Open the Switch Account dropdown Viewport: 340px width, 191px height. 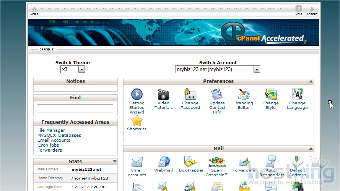pos(257,70)
